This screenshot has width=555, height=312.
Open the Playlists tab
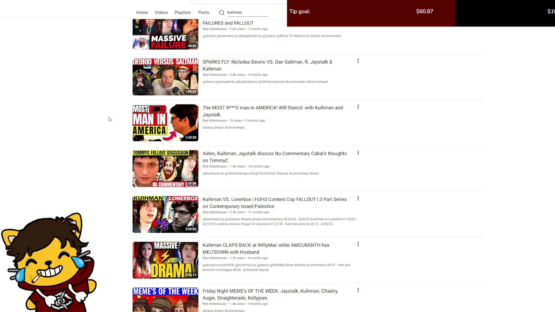click(x=183, y=13)
